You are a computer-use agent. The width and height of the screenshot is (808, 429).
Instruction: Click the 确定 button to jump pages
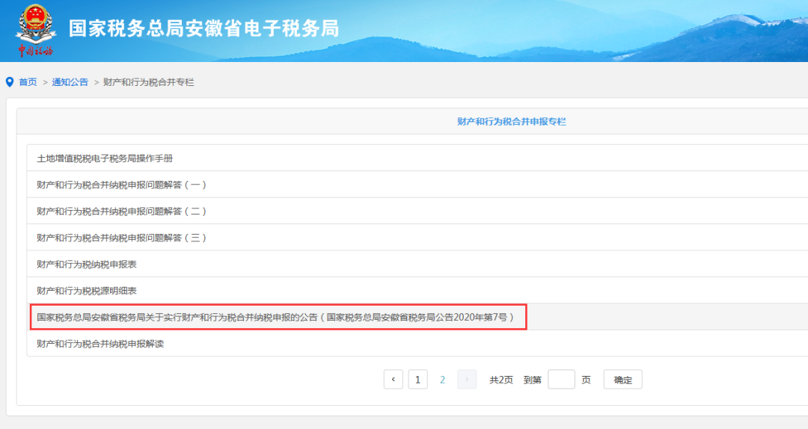pos(623,380)
